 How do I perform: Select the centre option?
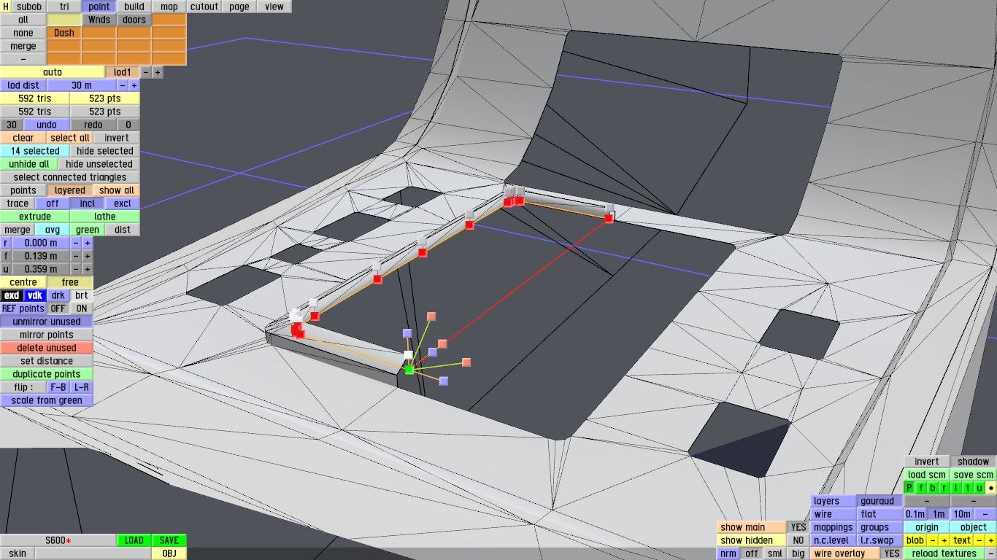23,282
